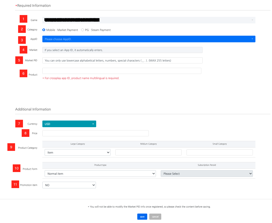
Task: Open the USD Currency dropdown
Action: [69, 124]
